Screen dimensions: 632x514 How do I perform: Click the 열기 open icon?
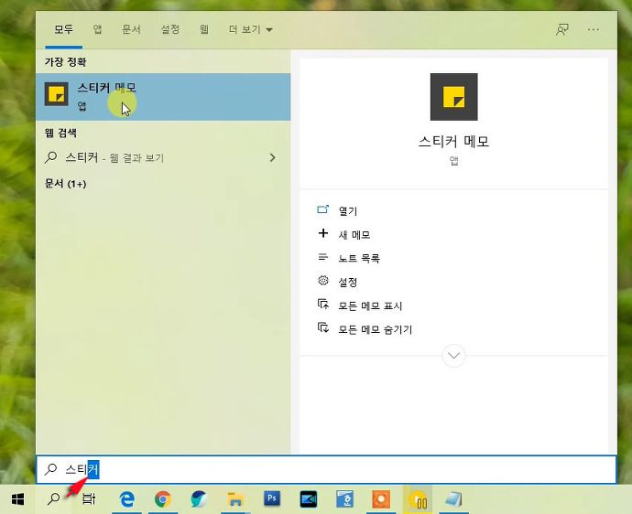pyautogui.click(x=322, y=209)
